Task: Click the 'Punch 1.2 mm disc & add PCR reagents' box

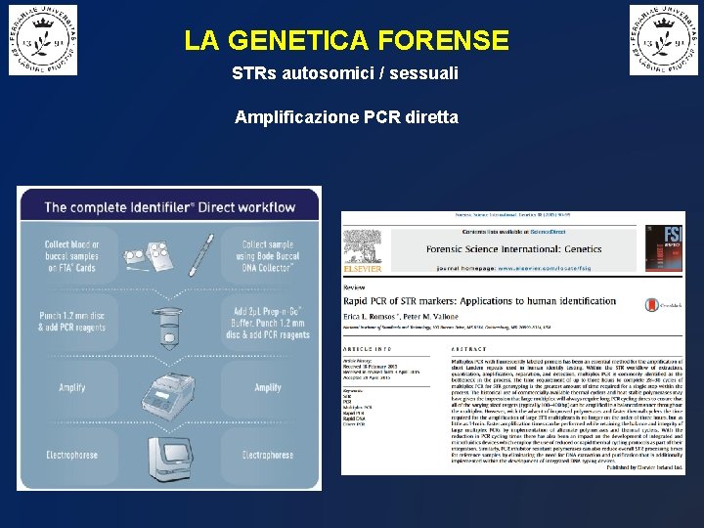Action: pos(71,323)
